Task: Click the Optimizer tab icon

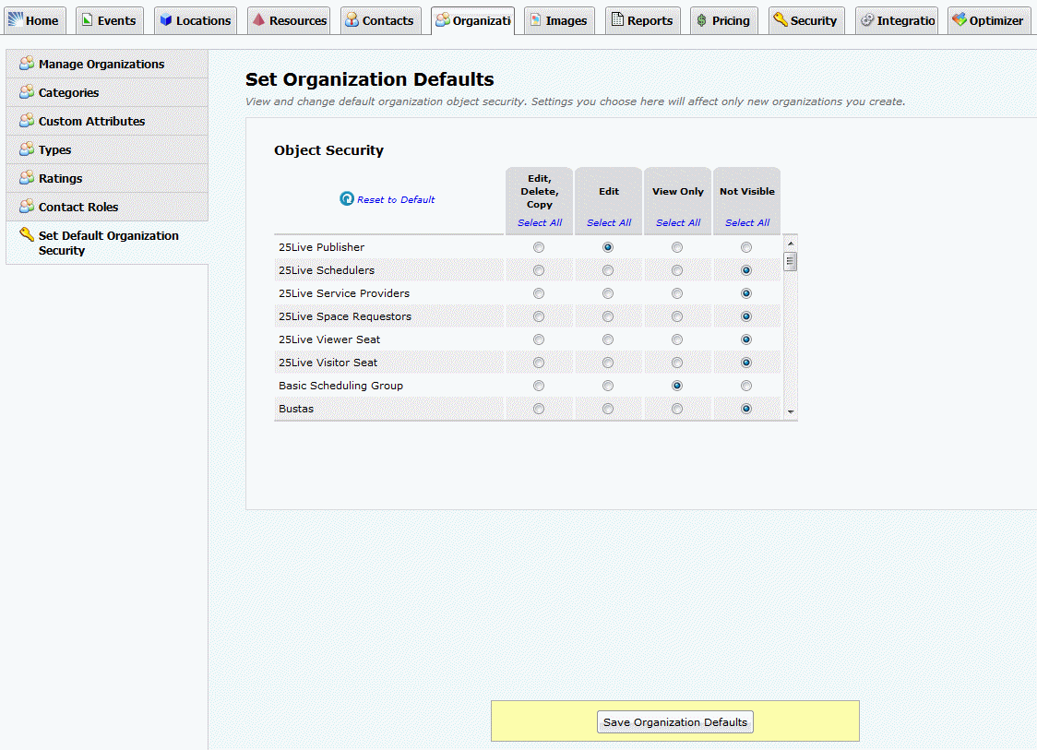Action: pos(959,20)
